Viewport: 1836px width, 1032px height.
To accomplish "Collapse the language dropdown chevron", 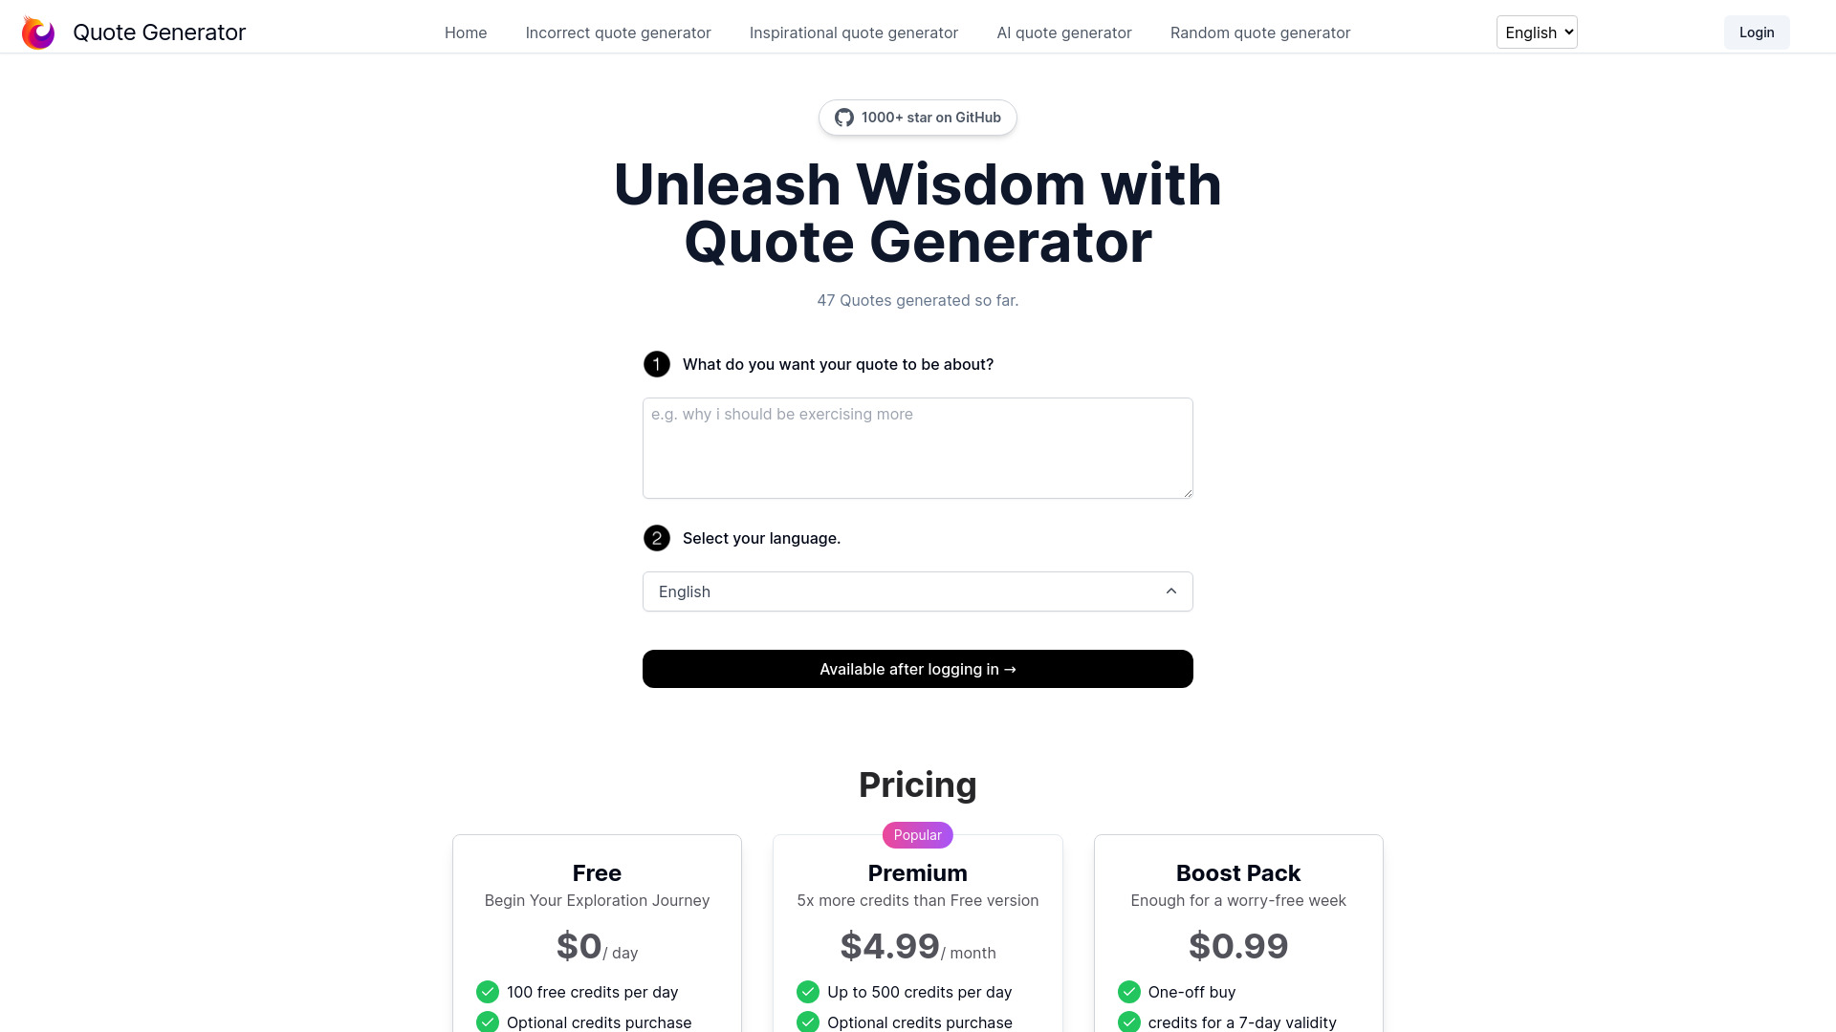I will 1171,590.
